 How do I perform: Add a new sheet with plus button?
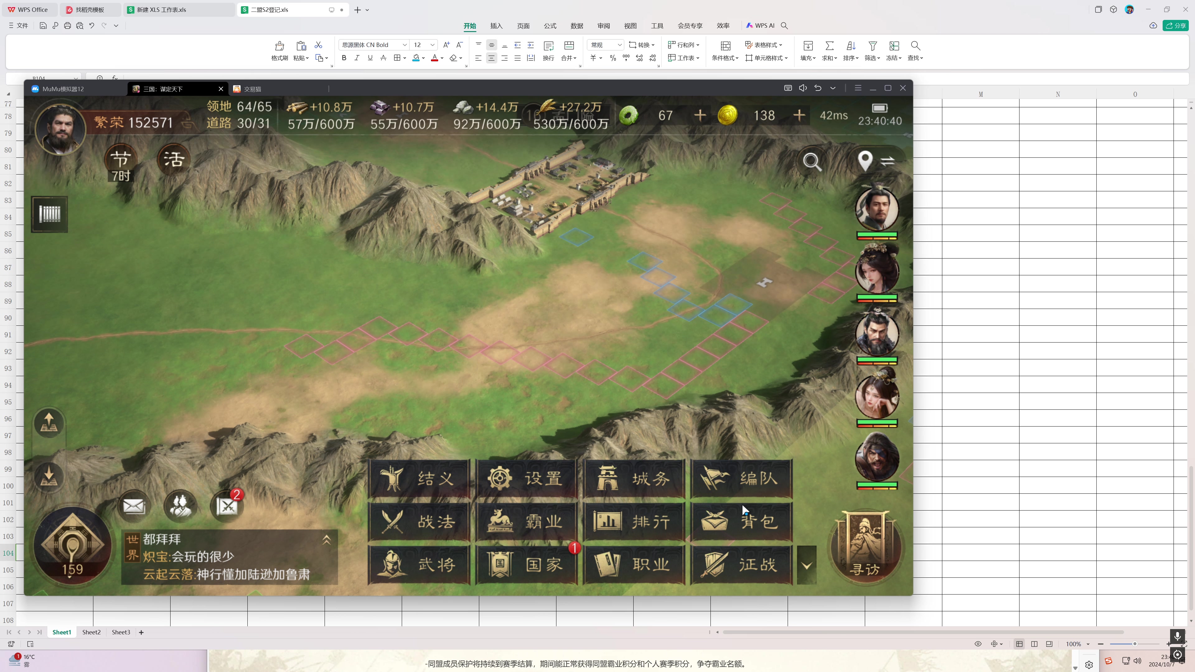click(141, 632)
